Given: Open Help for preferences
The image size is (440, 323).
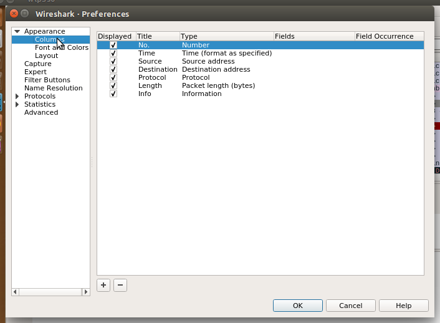Looking at the screenshot, I should [x=403, y=306].
